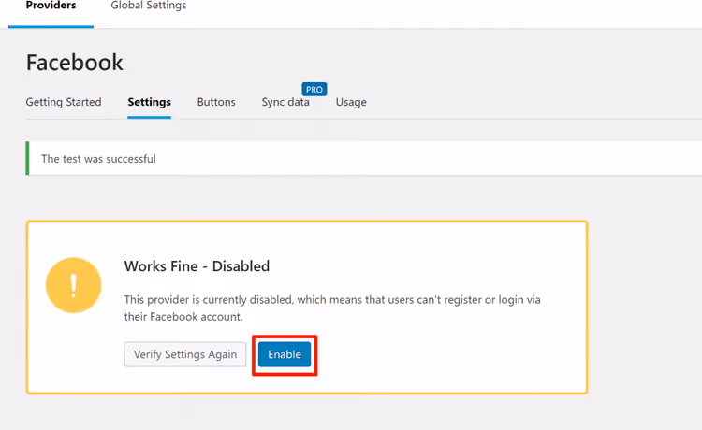Click Verify Settings Again button

point(185,354)
